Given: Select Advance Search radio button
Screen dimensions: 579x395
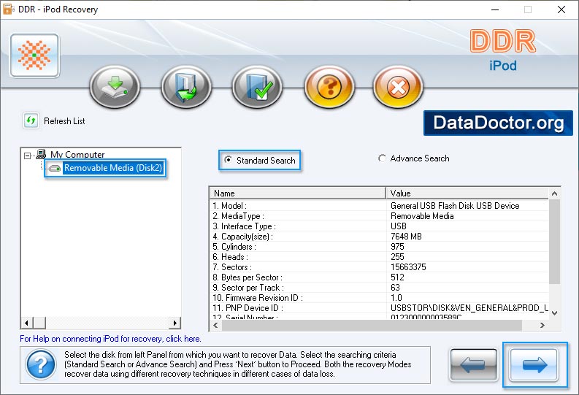Looking at the screenshot, I should pyautogui.click(x=382, y=158).
